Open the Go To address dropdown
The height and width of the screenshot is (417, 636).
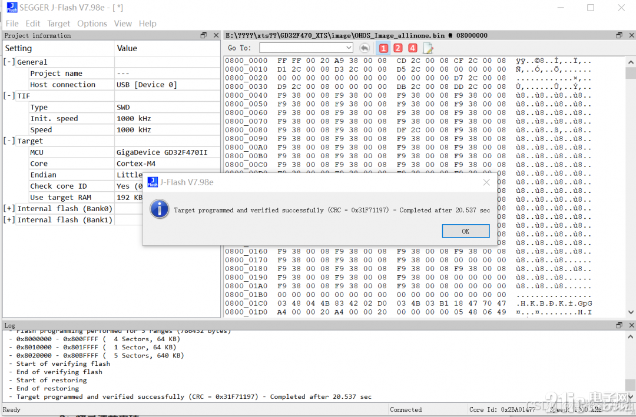(349, 48)
